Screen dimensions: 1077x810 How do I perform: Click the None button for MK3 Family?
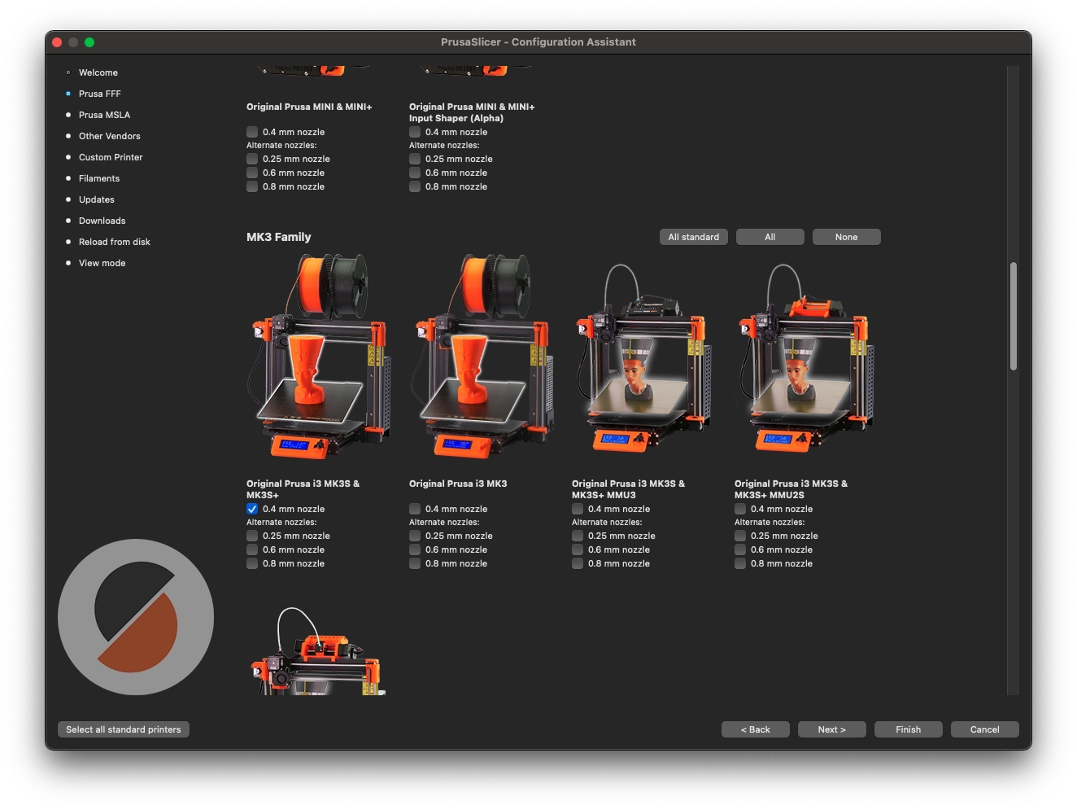[847, 237]
